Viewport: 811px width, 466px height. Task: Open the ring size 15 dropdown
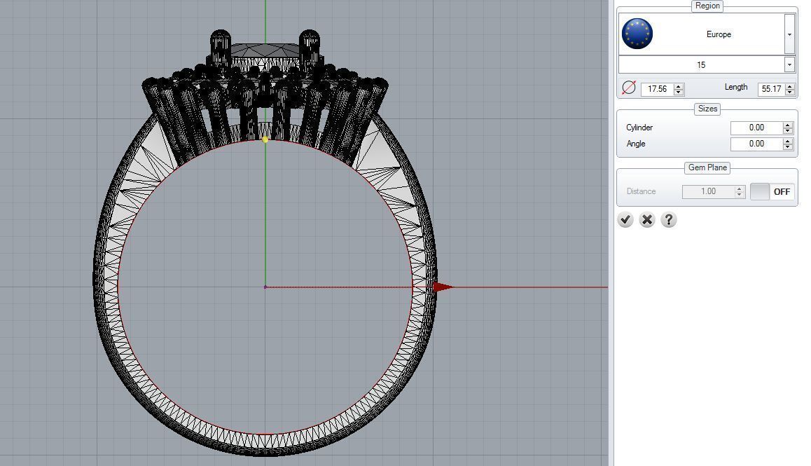[x=789, y=64]
